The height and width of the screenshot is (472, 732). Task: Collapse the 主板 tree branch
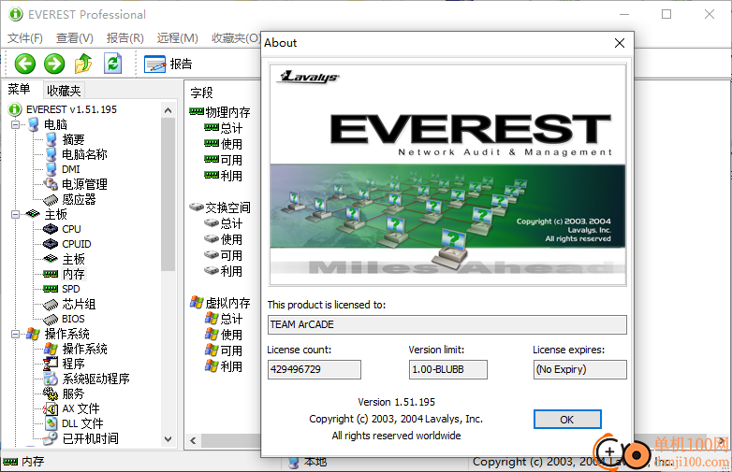(15, 214)
